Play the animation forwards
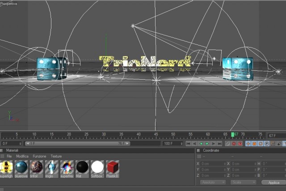The width and height of the screenshot is (286, 191). pos(207,144)
